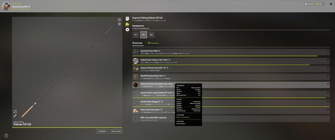Select Nature Кусочки рыбы title
This screenshot has width=335, height=140.
click(x=150, y=110)
